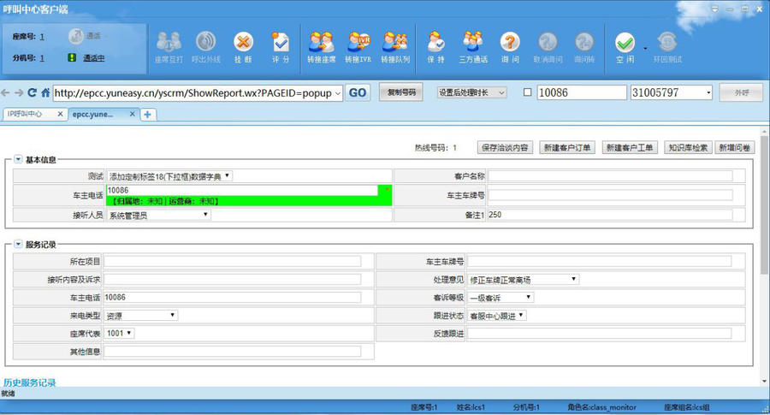
Task: Click the 保存洽谈内容 button
Action: tap(505, 148)
